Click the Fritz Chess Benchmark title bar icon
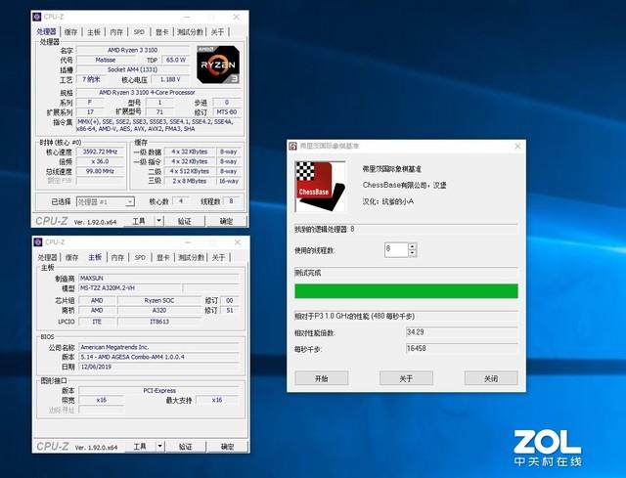 coord(293,146)
